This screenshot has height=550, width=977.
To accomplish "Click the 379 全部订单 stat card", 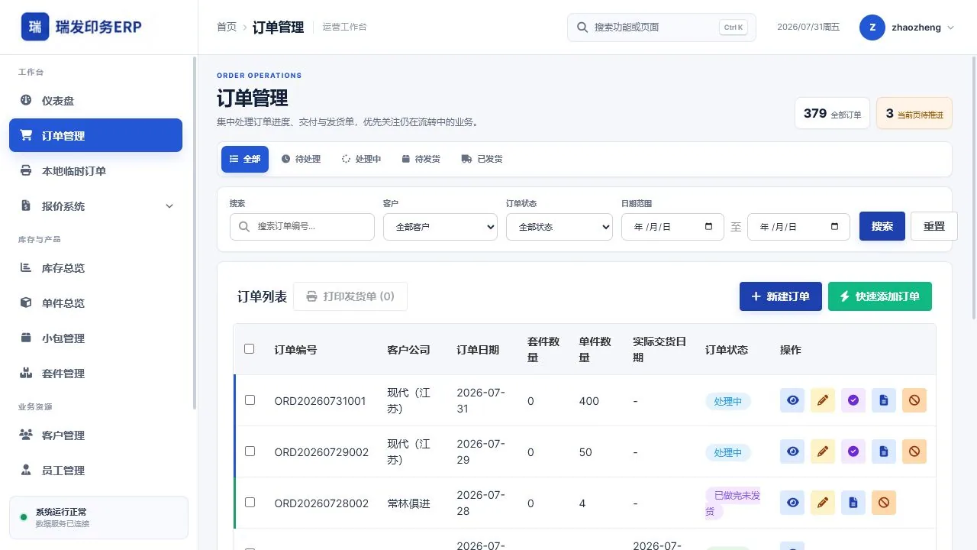I will click(832, 113).
